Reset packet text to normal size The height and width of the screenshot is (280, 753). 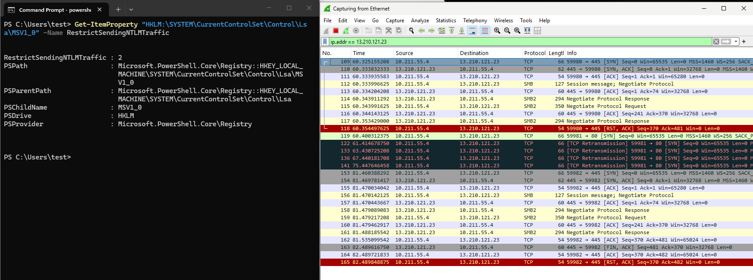pos(517,31)
